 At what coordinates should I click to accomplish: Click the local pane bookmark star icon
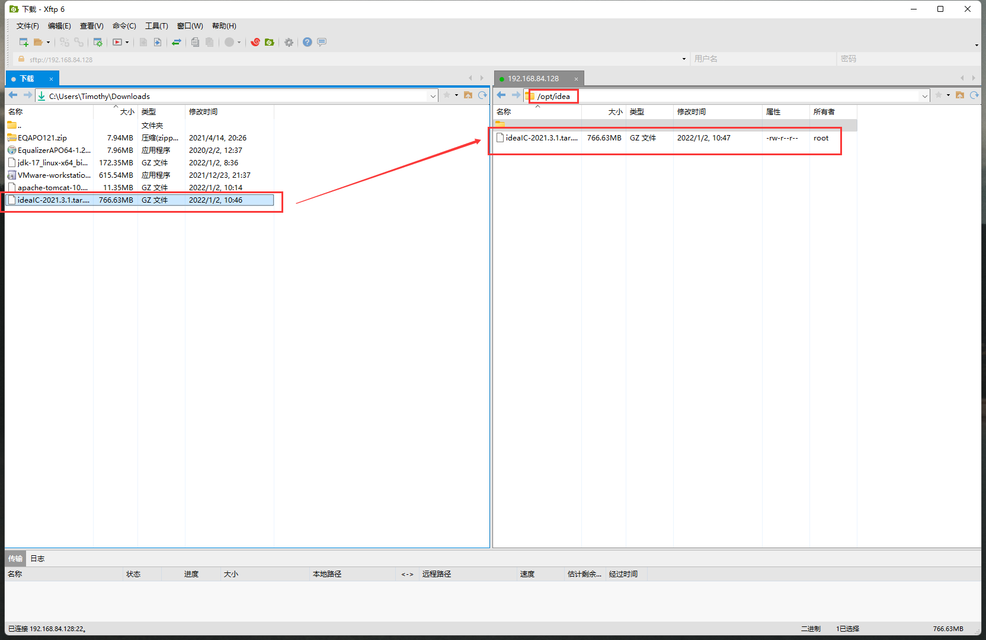(447, 95)
